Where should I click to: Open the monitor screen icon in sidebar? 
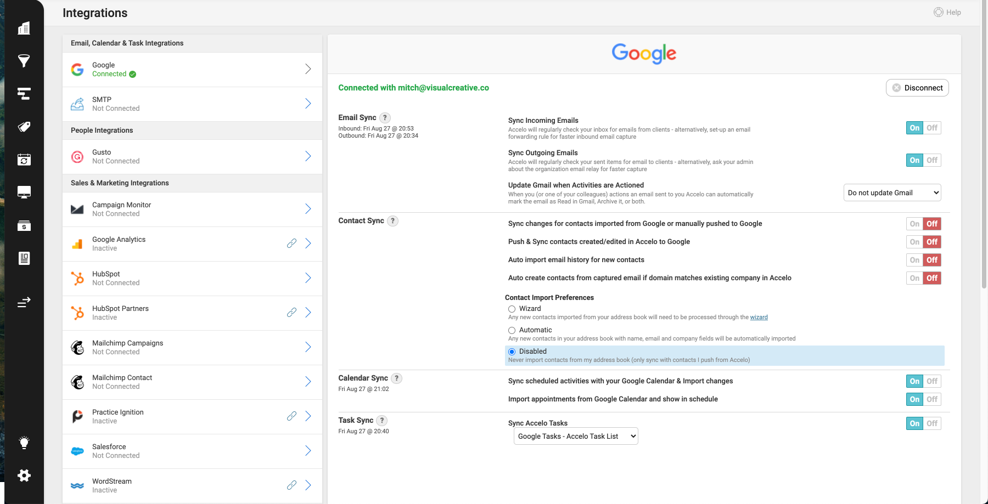coord(24,192)
